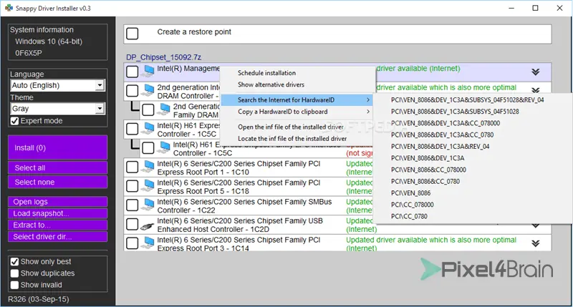The image size is (573, 307).
Task: Minimize the Snappy Driver Installer window
Action: [x=511, y=8]
